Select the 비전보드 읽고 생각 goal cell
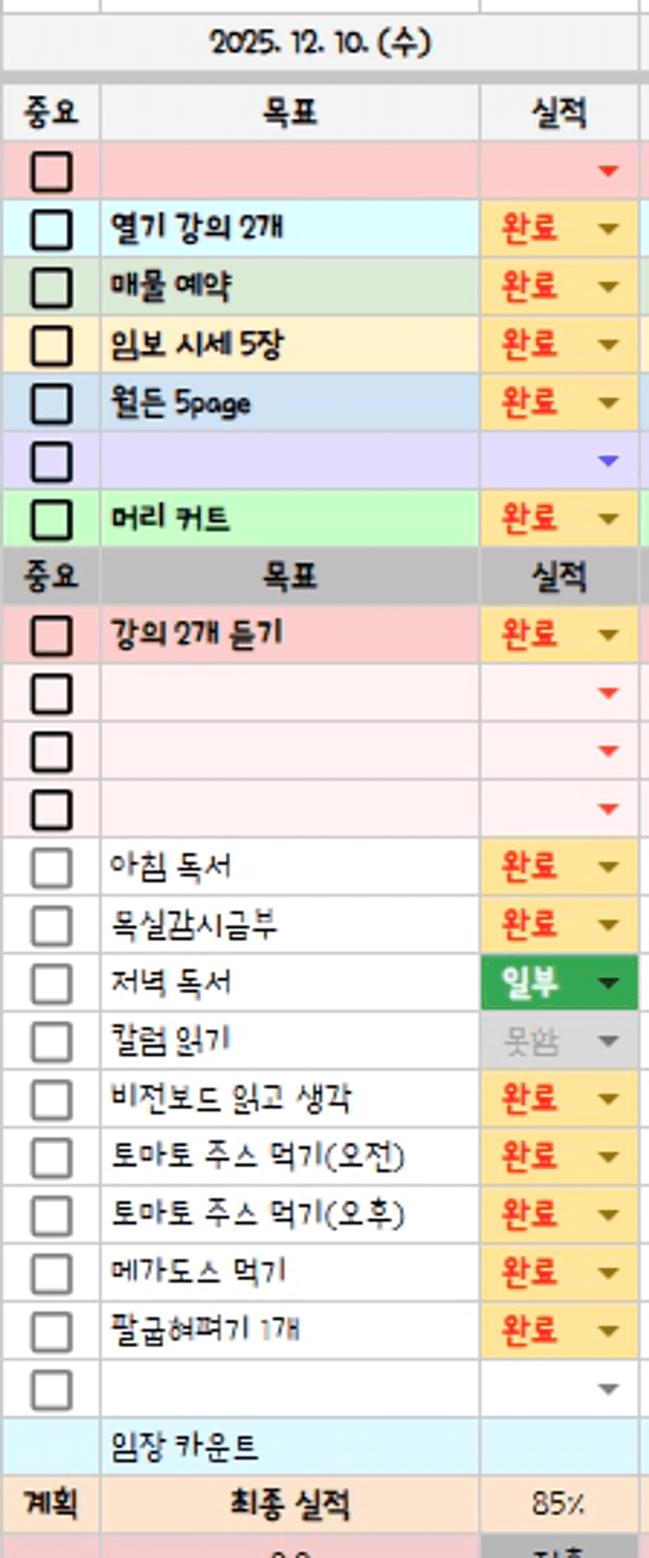The width and height of the screenshot is (649, 1558). coord(289,1099)
